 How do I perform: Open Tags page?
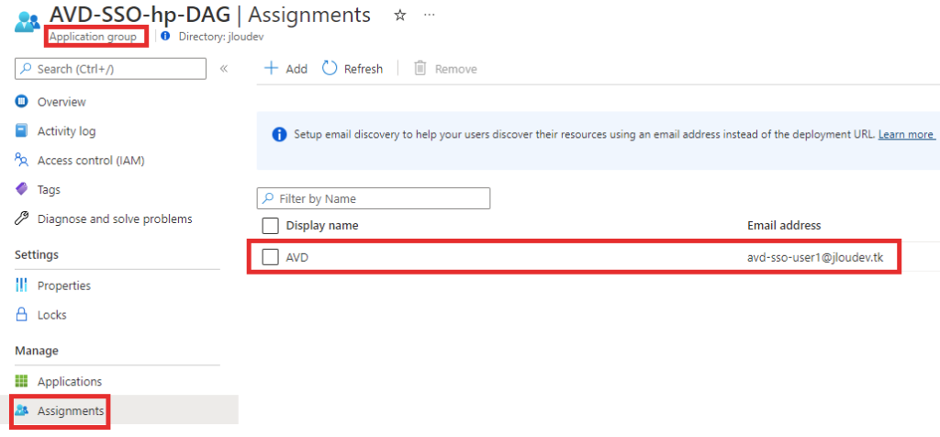coord(49,190)
